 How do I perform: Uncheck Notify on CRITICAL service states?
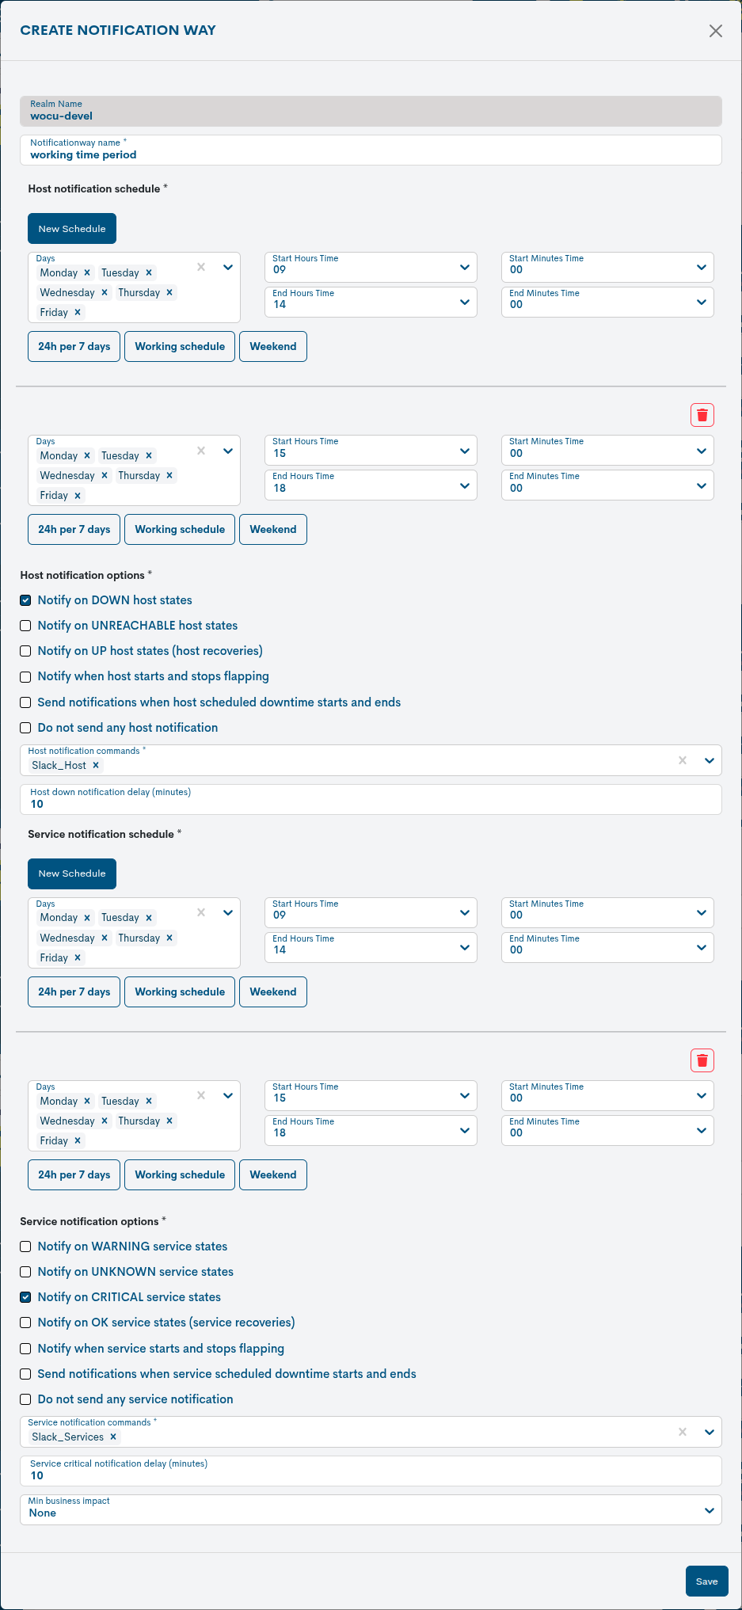25,1297
